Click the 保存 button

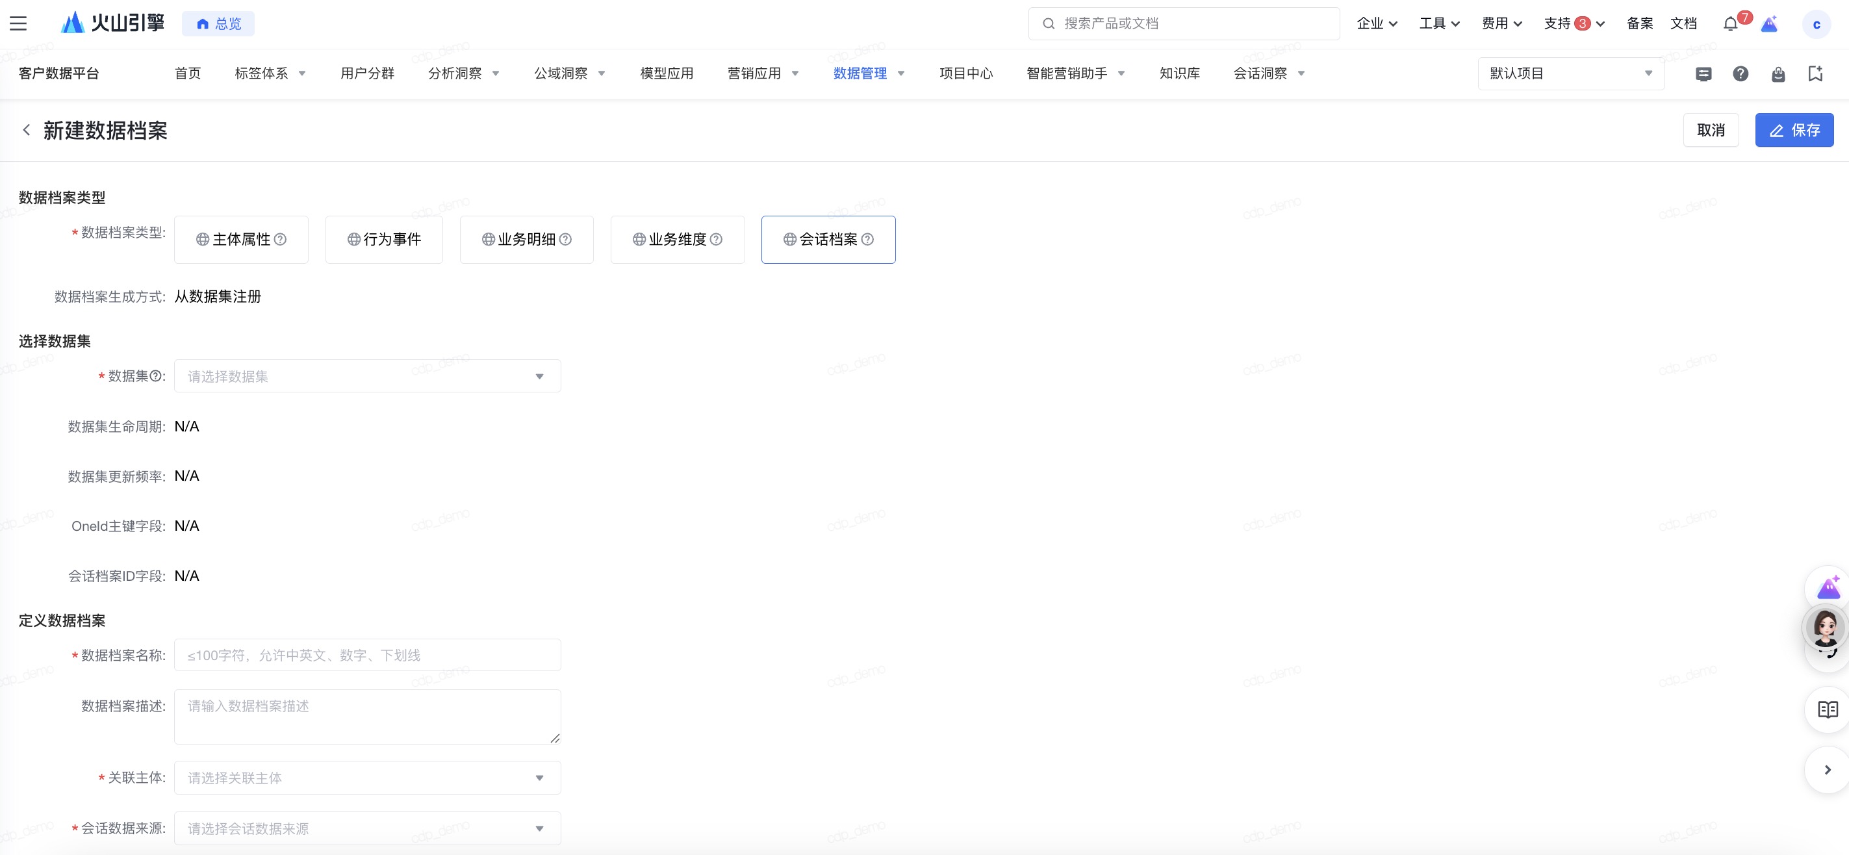coord(1794,131)
